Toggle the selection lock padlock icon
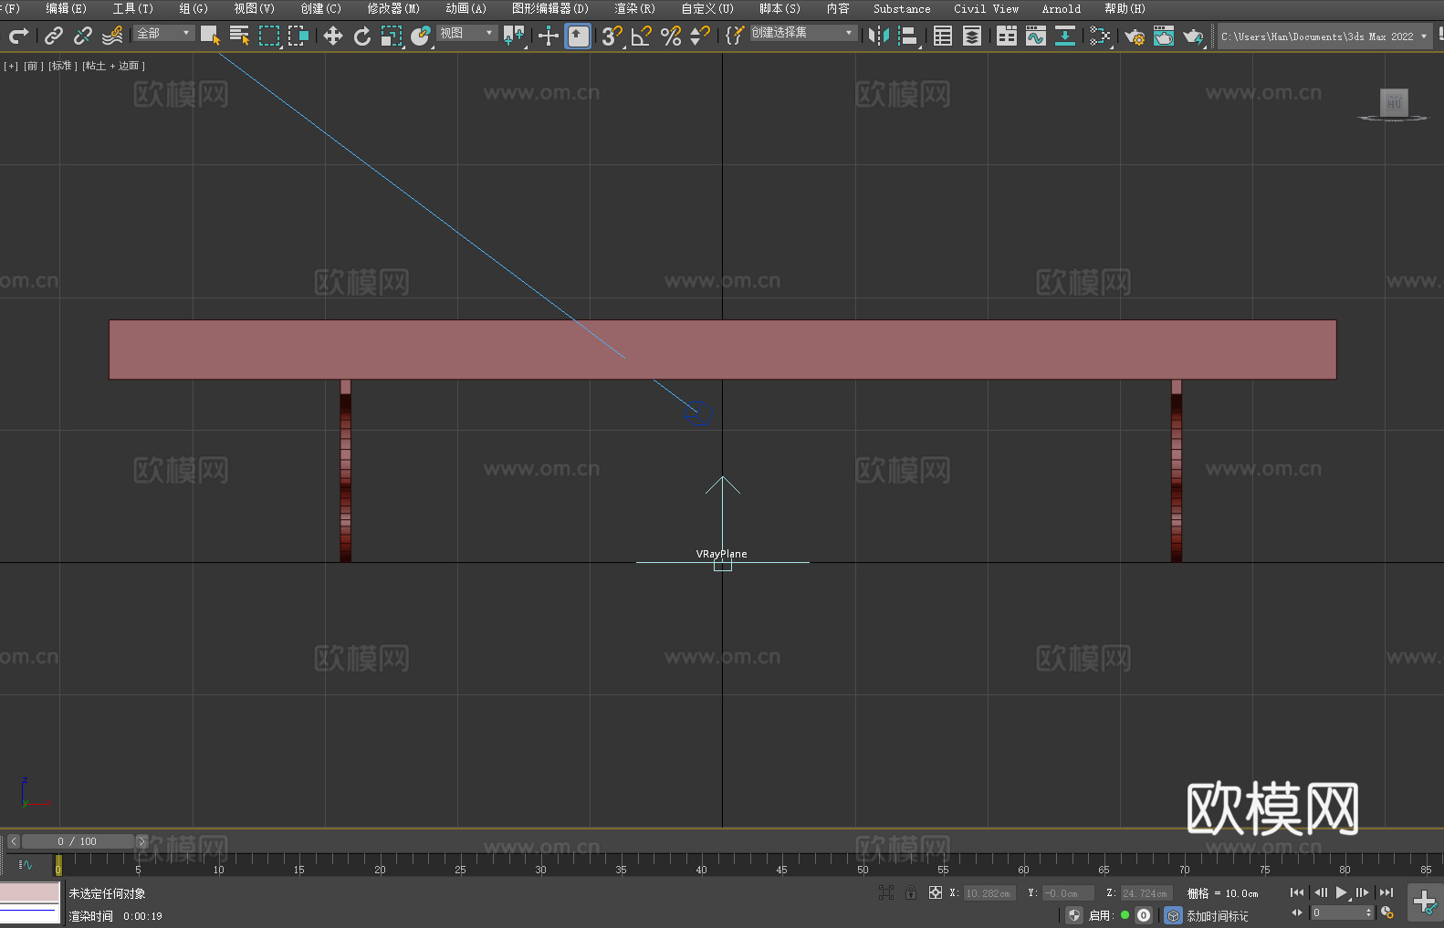 911,892
